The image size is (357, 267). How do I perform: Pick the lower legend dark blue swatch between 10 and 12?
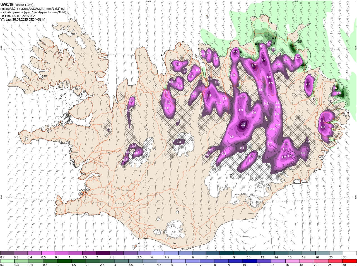[x=250, y=261]
